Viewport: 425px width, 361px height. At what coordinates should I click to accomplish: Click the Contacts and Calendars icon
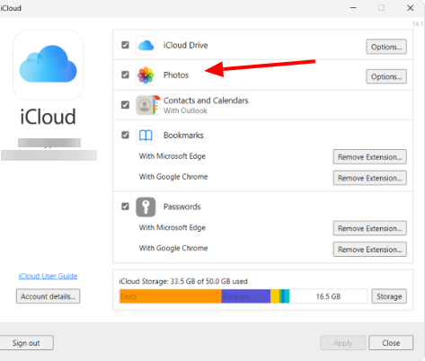click(148, 105)
